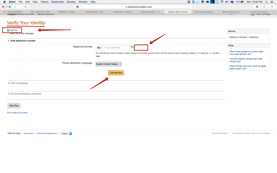Click the Selling on Amazon - Individual text

(244, 37)
